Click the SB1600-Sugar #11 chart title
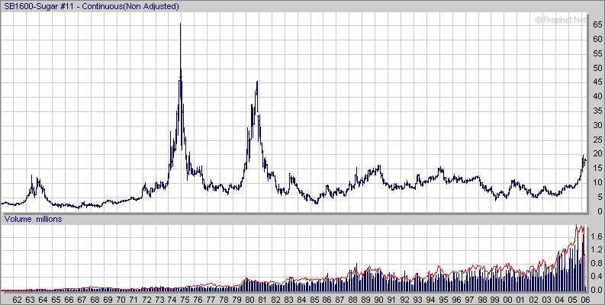This screenshot has height=305, width=605. 92,7
